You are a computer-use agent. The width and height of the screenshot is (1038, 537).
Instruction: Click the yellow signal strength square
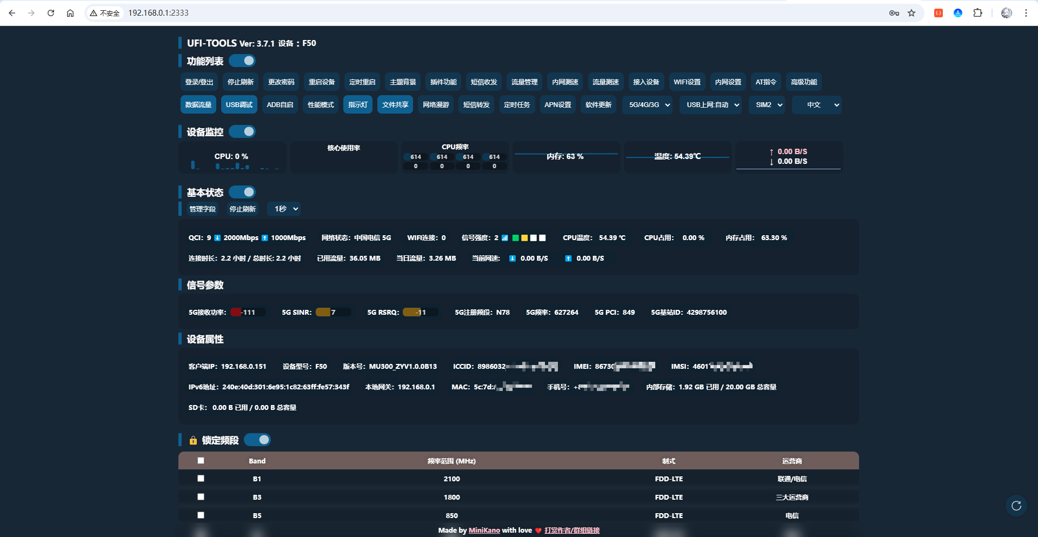[524, 238]
